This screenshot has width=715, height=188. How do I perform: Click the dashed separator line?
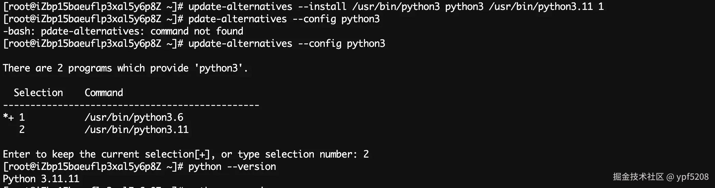[x=131, y=105]
